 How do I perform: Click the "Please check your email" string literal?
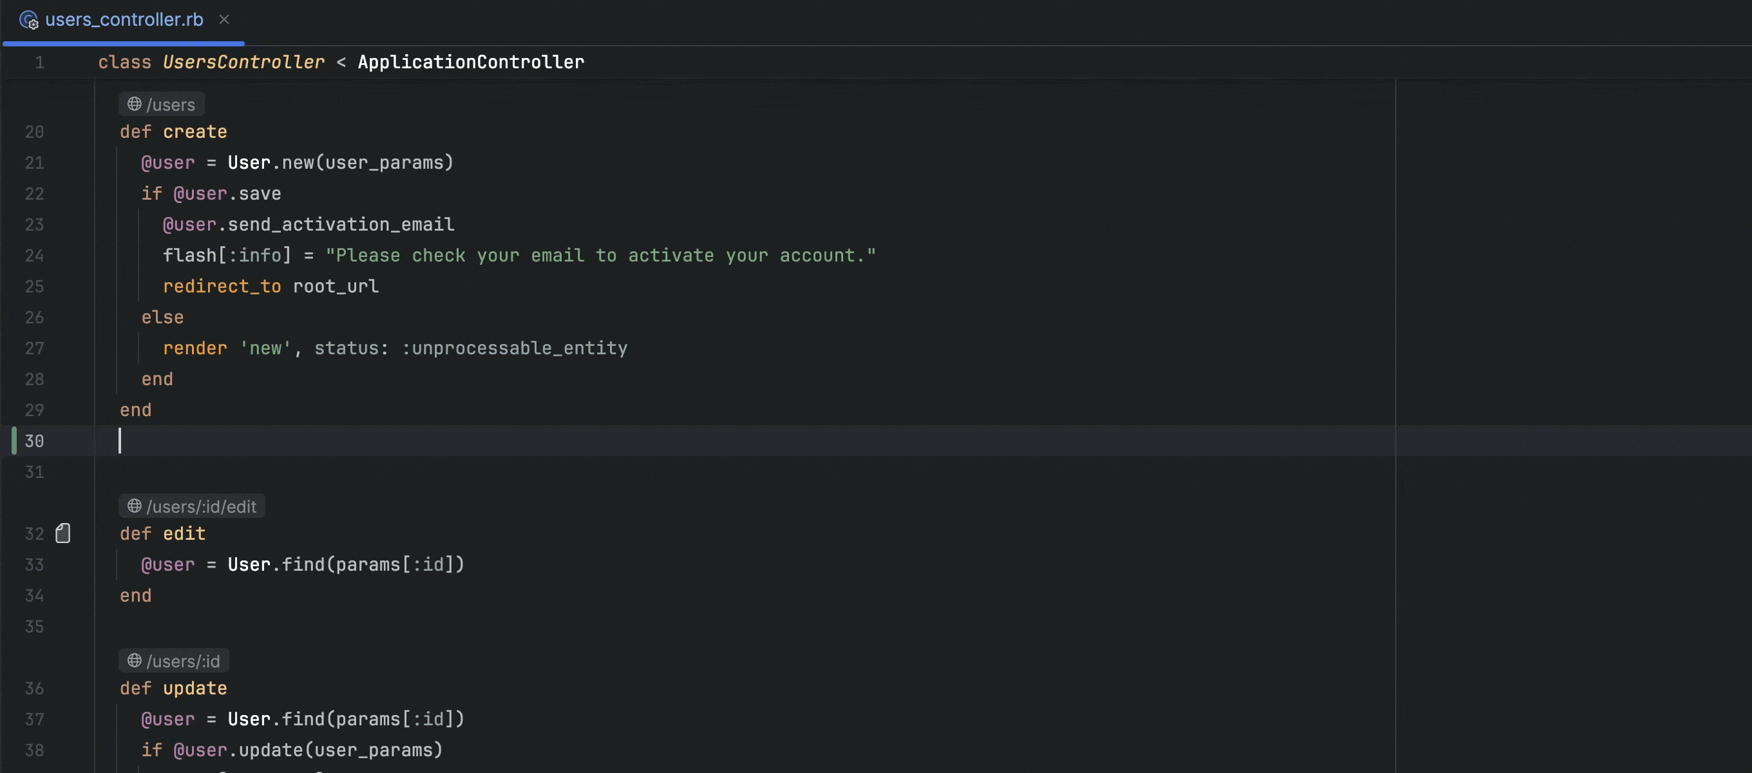pos(600,256)
